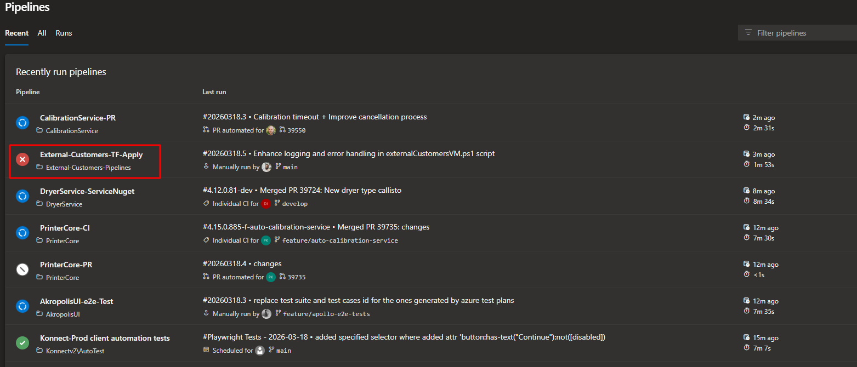Open pull request 39550 link
The image size is (857, 367).
click(x=297, y=130)
